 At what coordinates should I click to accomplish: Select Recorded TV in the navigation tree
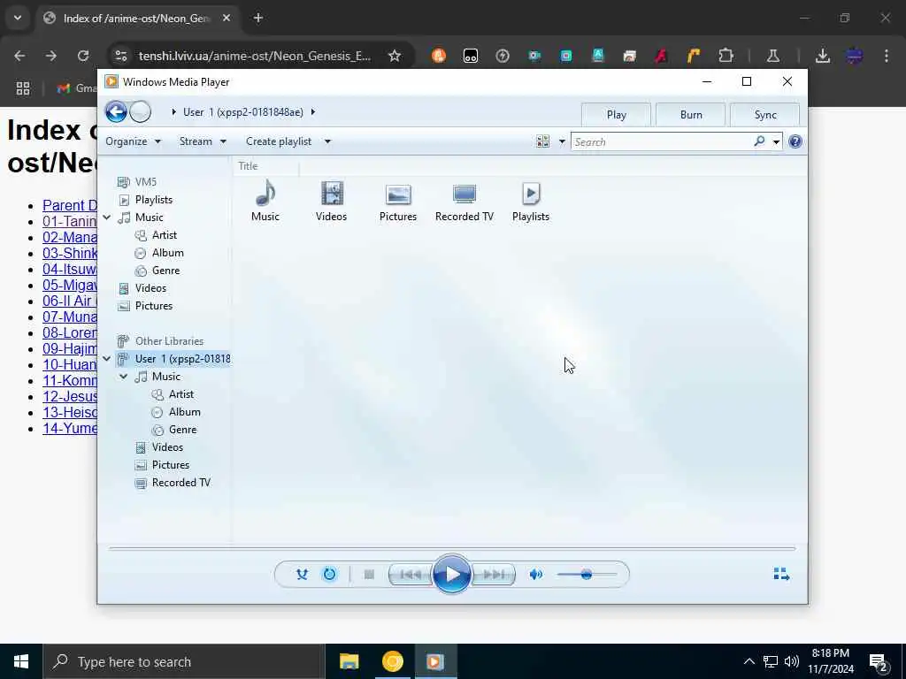180,483
